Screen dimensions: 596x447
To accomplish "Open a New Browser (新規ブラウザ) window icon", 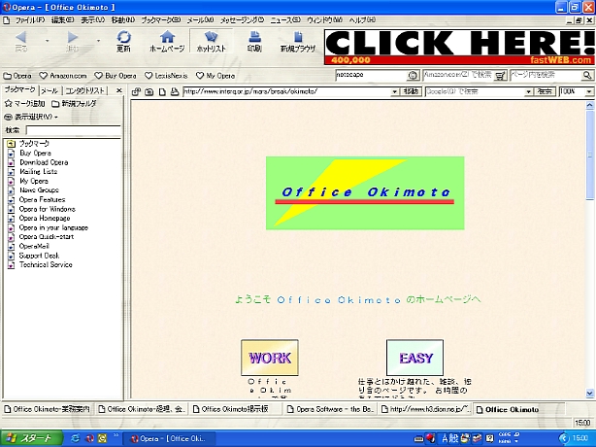I will point(297,42).
